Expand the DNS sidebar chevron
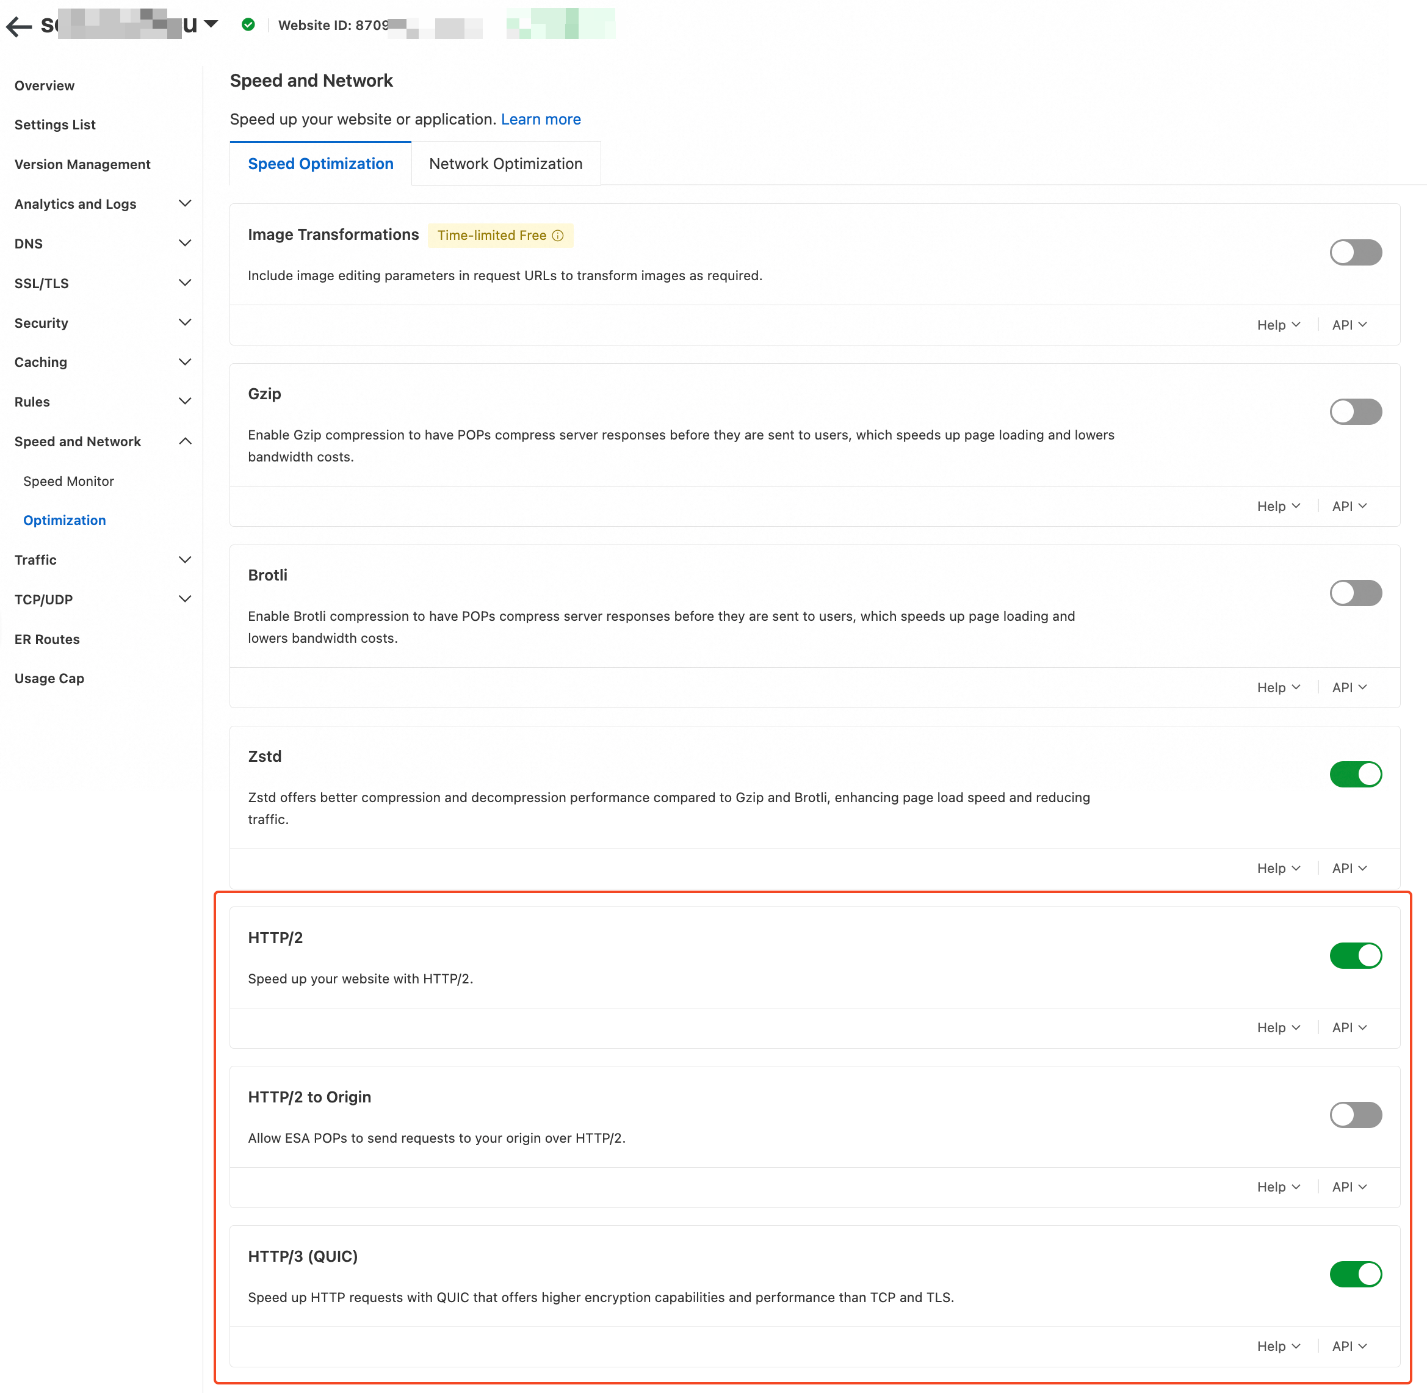The image size is (1427, 1393). point(185,243)
